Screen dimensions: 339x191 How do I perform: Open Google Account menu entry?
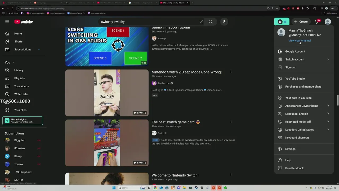(304, 51)
